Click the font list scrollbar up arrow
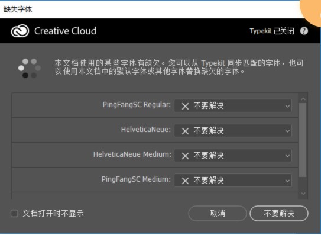Screen dimensions: 321x235 click(x=303, y=99)
